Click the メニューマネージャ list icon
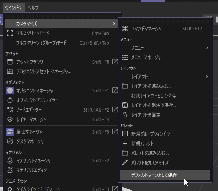Image resolution: width=218 pixels, height=191 pixels. click(x=125, y=57)
